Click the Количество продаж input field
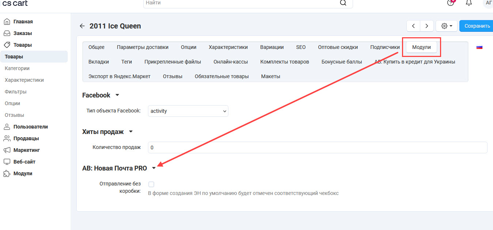 (317, 147)
